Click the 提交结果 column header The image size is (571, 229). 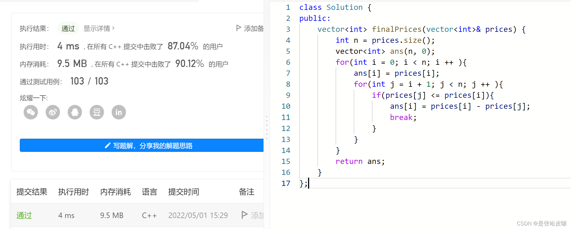(32, 192)
